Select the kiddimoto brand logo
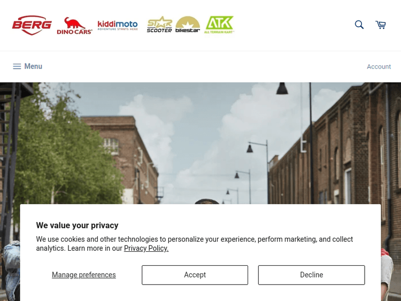 [118, 25]
